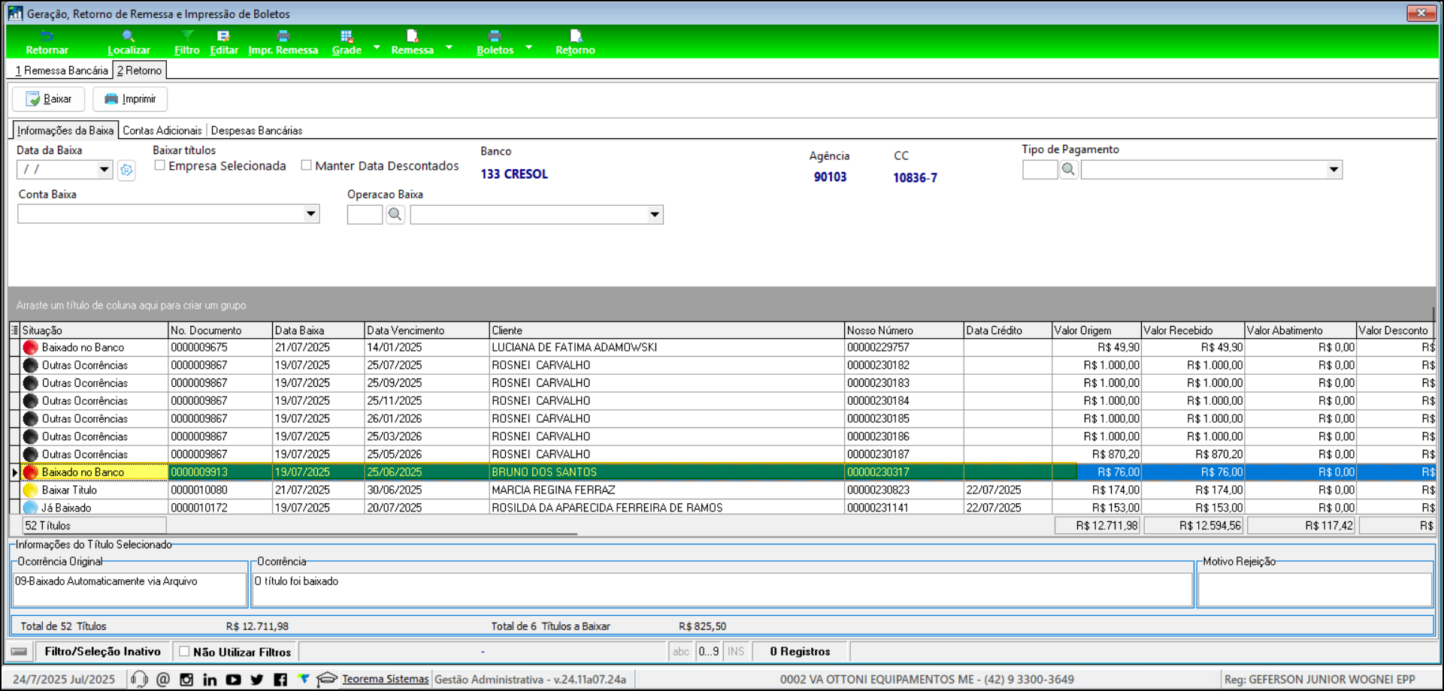Click the Já Baixado situation cell
Image resolution: width=1444 pixels, height=691 pixels.
pyautogui.click(x=94, y=508)
